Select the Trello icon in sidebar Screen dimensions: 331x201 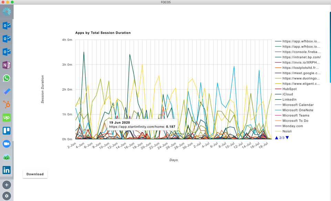click(x=7, y=131)
